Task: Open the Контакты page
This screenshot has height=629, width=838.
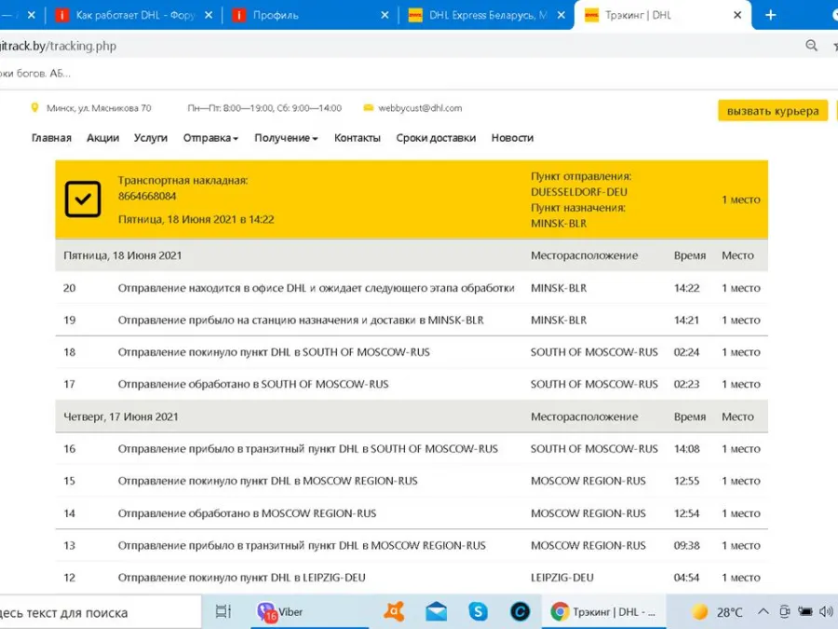Action: (357, 138)
